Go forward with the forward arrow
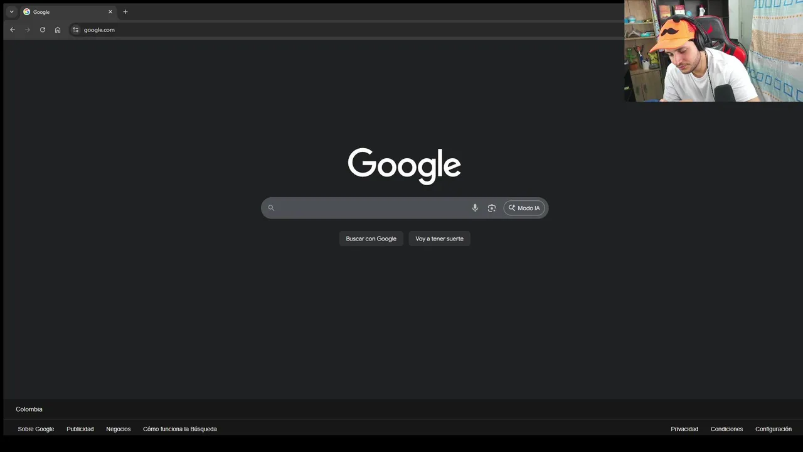 pyautogui.click(x=28, y=30)
